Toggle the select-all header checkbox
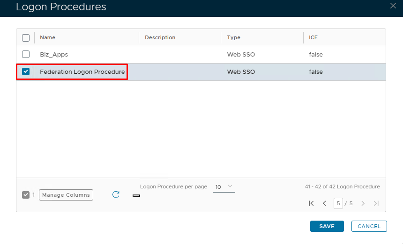 click(x=26, y=37)
